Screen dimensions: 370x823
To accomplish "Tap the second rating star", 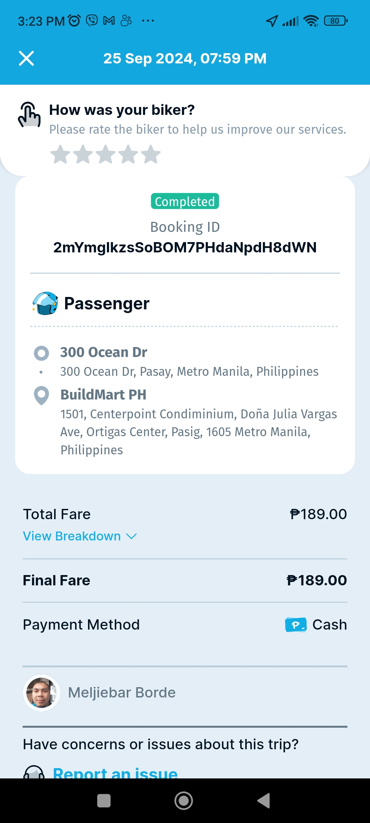I will pyautogui.click(x=83, y=154).
